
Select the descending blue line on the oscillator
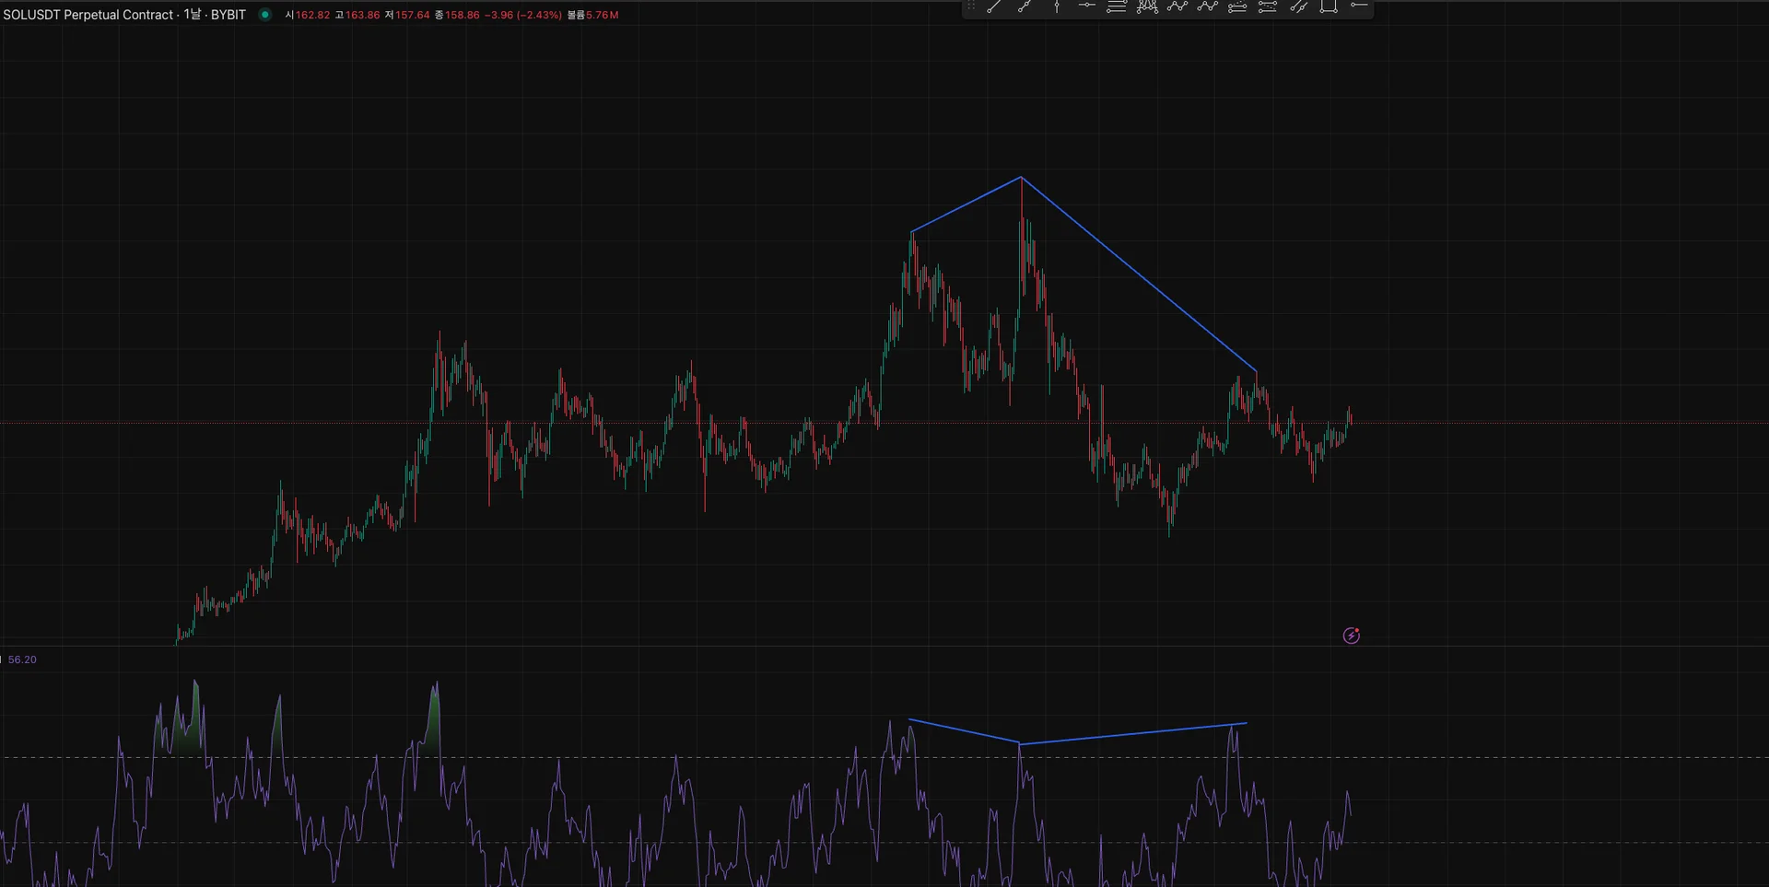964,731
